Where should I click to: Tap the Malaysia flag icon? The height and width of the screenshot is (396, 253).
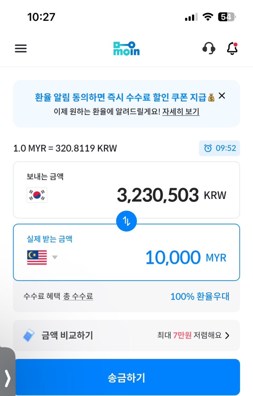click(x=37, y=257)
